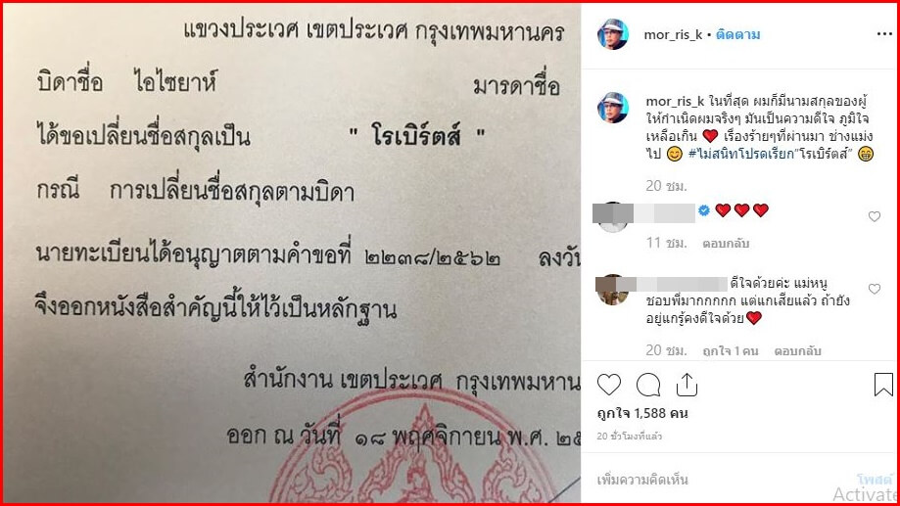
Task: View who liked comment ถูกใจ 1 คน
Action: [731, 350]
